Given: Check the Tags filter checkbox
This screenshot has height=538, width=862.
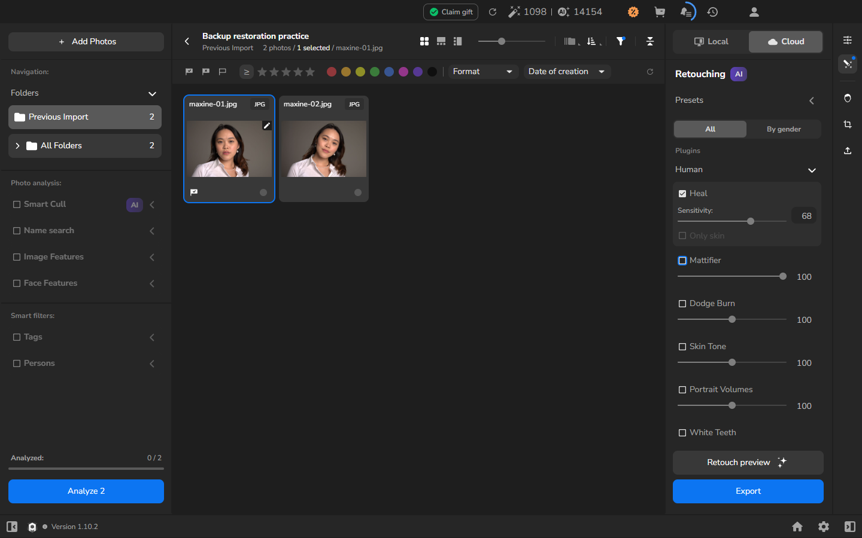Looking at the screenshot, I should point(17,337).
